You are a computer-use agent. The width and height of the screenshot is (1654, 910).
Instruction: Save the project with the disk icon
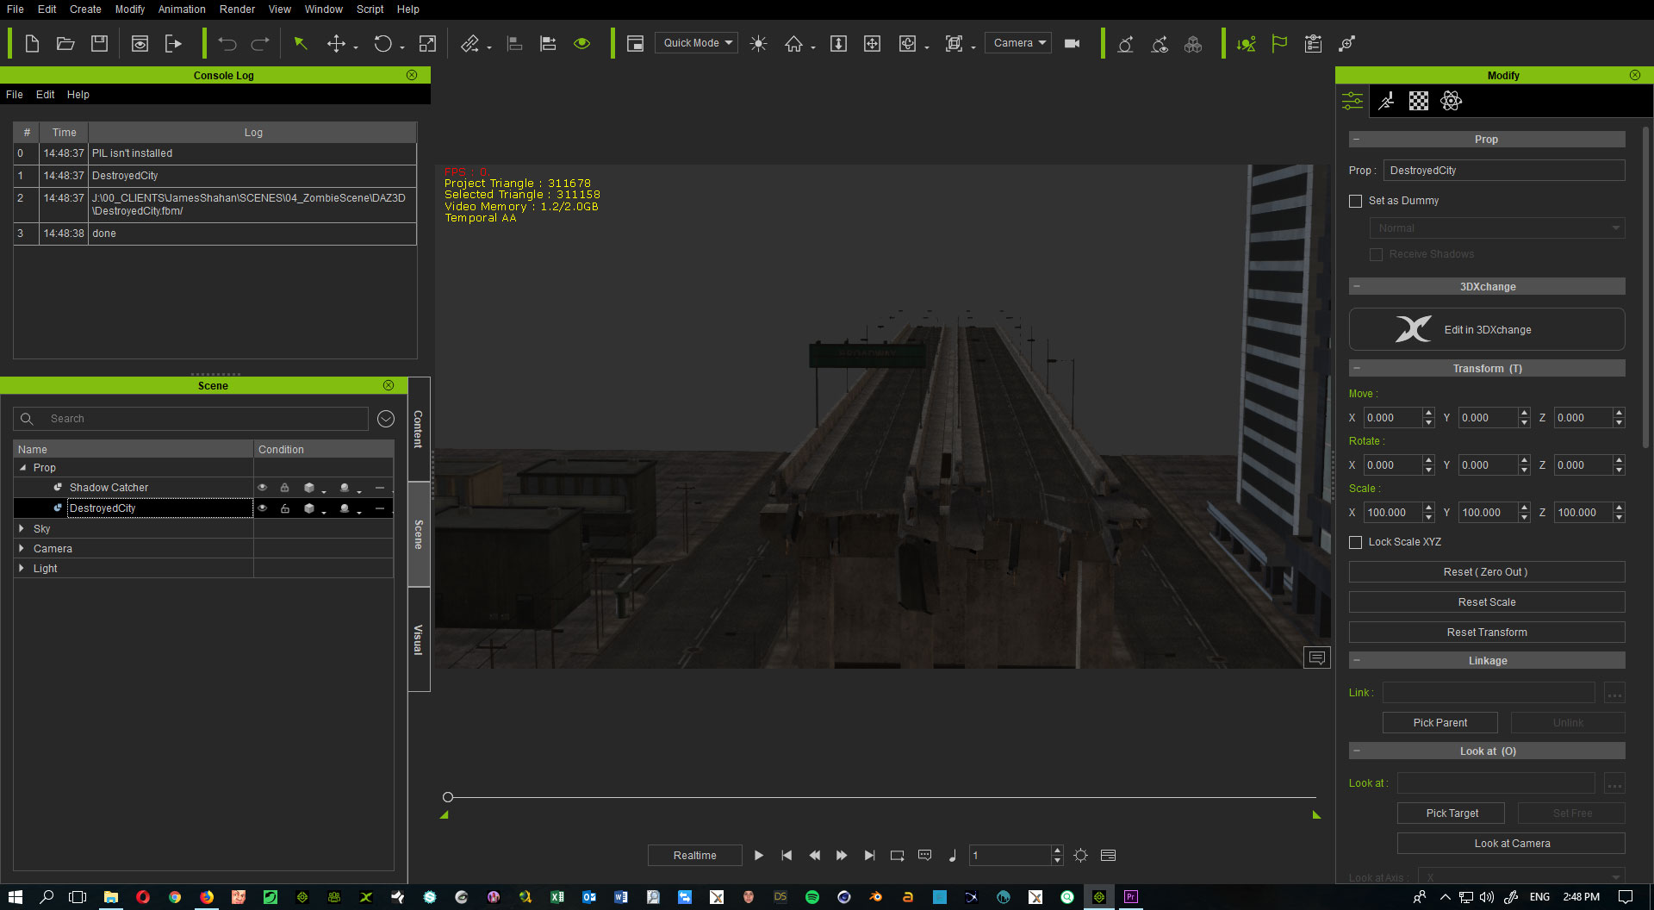coord(100,43)
